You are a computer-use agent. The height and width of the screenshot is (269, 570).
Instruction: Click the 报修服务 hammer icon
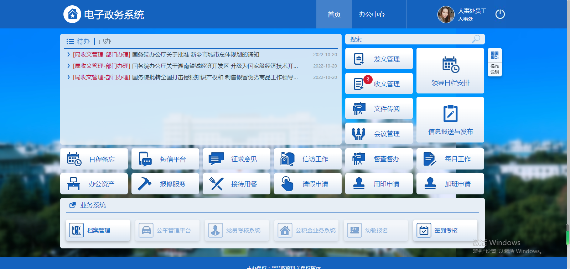145,184
